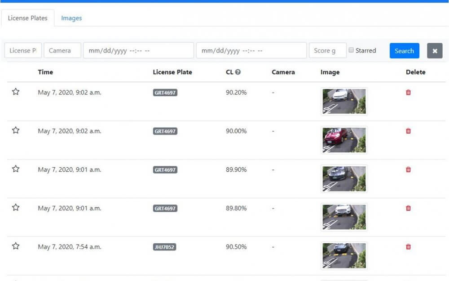Image resolution: width=449 pixels, height=281 pixels.
Task: Switch to the Images tab
Action: (71, 18)
